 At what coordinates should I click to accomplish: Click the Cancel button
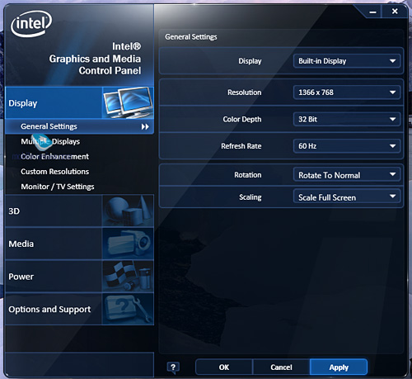281,367
